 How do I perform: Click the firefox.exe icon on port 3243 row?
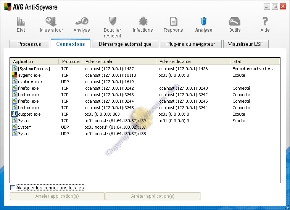(x=14, y=94)
